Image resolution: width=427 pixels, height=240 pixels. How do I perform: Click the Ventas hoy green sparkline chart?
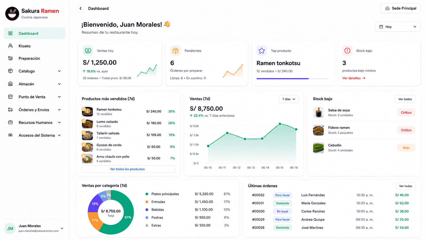pyautogui.click(x=147, y=71)
